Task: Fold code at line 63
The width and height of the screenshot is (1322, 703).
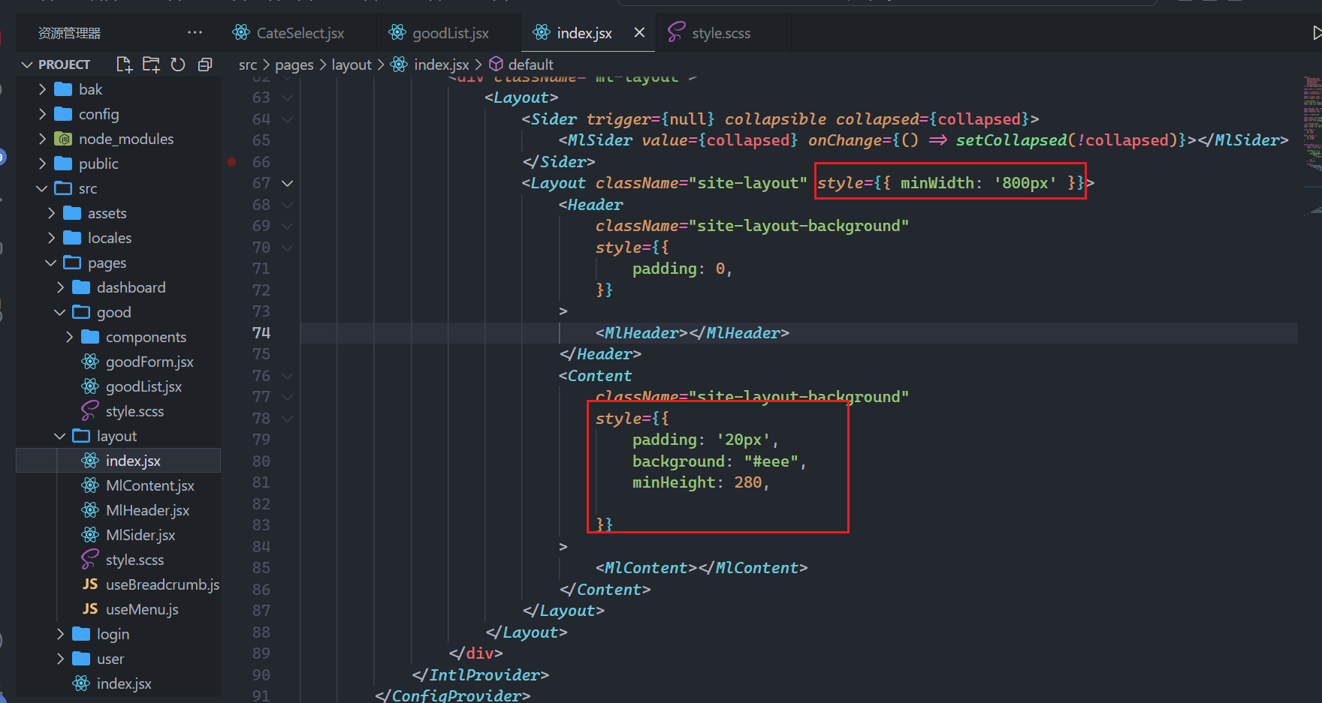Action: 287,98
